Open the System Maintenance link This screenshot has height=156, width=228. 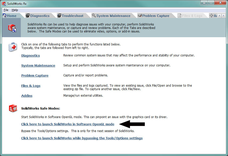38,65
